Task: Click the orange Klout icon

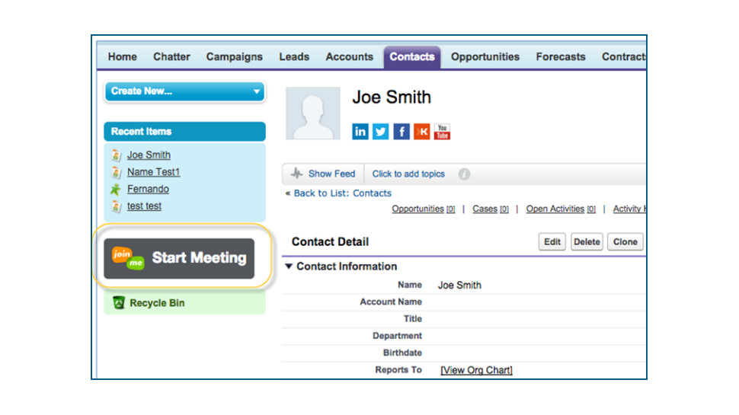Action: click(422, 132)
